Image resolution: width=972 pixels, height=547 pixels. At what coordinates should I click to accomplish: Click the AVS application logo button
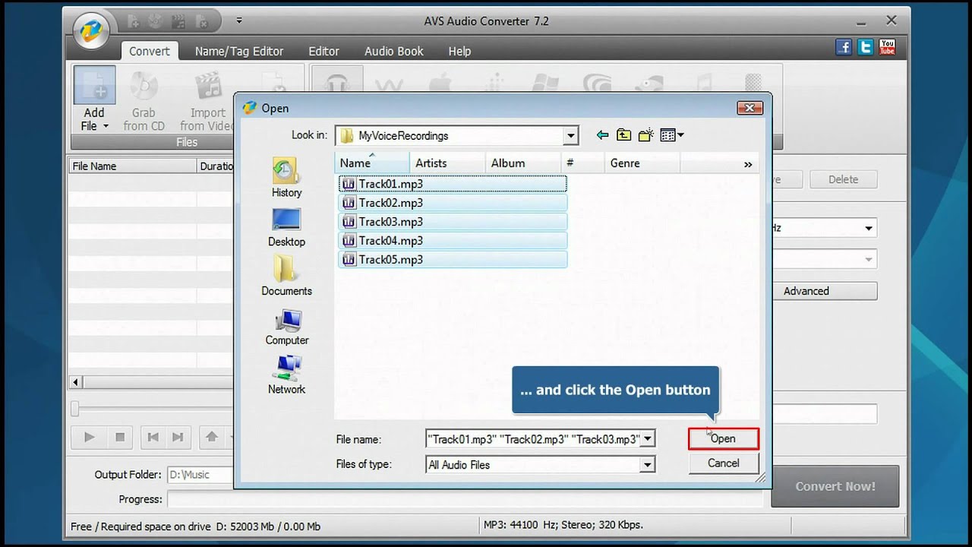[x=91, y=31]
